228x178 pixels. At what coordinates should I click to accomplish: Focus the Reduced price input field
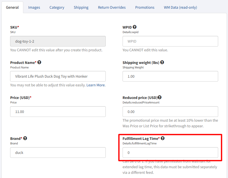170,112
